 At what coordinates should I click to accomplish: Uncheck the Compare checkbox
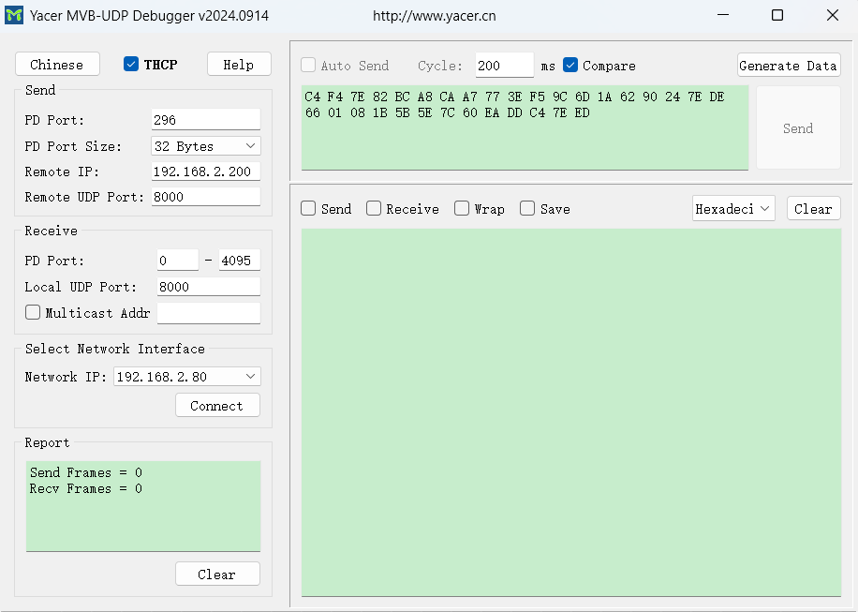pos(570,66)
